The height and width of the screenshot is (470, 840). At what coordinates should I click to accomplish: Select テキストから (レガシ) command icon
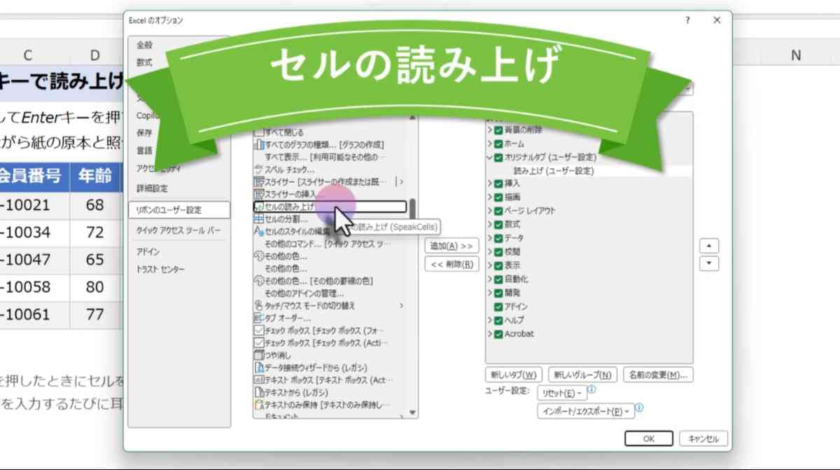click(258, 392)
